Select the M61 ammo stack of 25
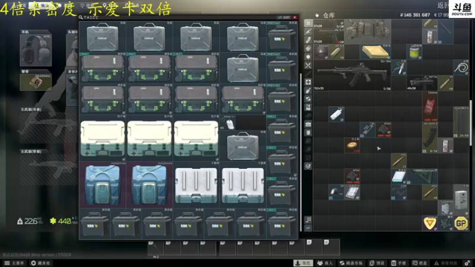The height and width of the screenshot is (267, 475). pyautogui.click(x=398, y=161)
